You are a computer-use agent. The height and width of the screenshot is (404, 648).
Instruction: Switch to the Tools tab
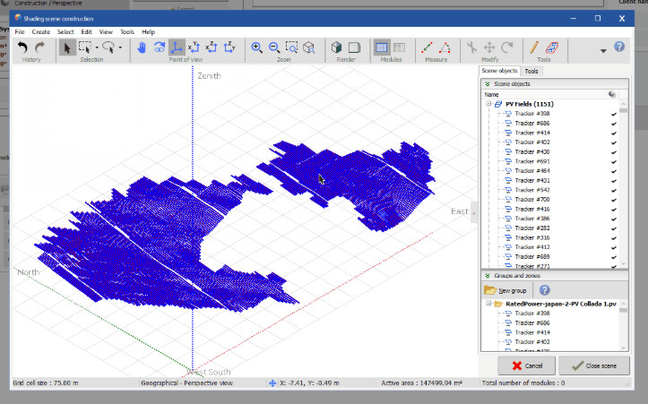(531, 71)
